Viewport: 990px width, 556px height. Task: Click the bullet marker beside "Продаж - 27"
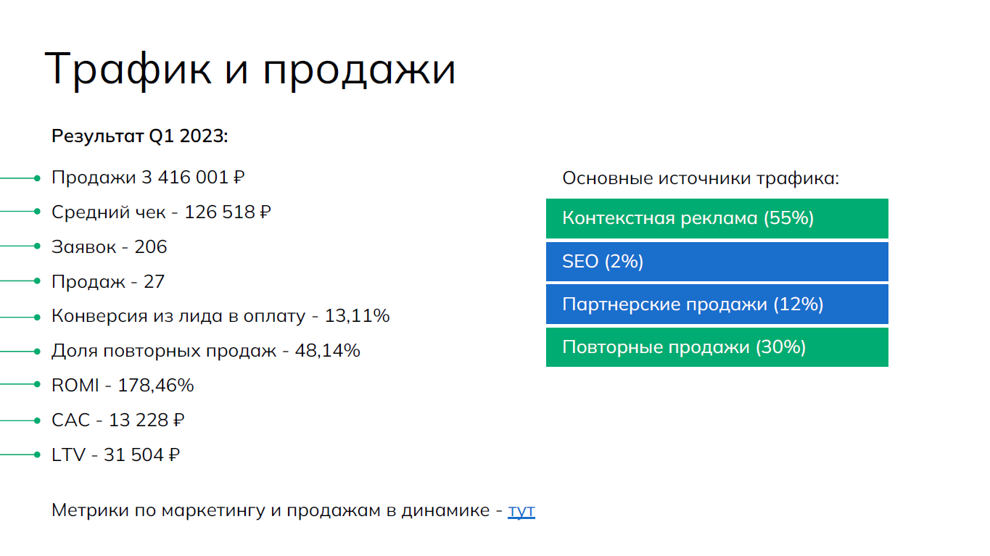[x=37, y=281]
